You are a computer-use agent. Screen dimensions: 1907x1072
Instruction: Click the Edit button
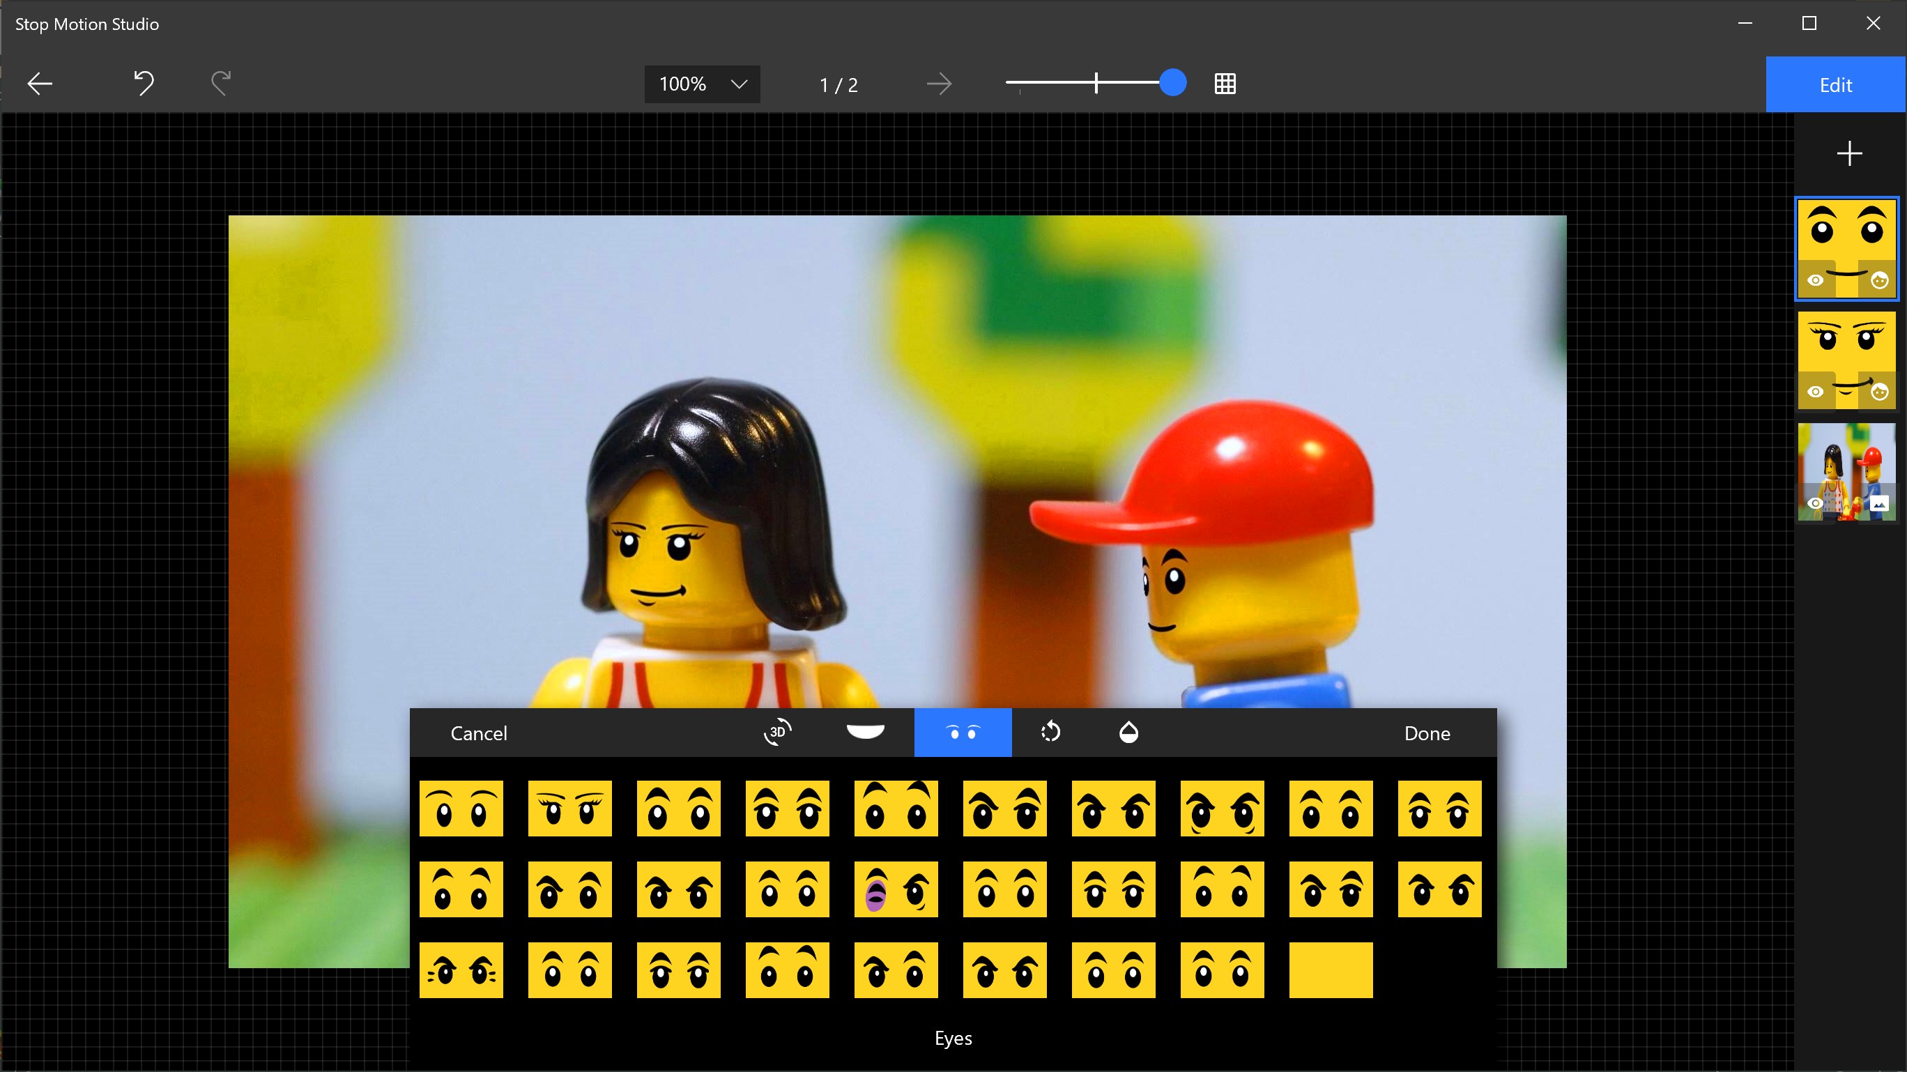1835,84
